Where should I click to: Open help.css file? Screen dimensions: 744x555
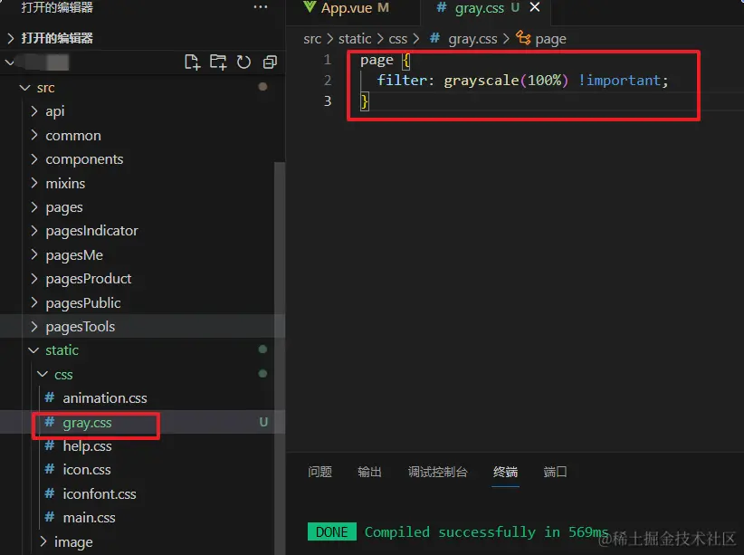pos(87,446)
